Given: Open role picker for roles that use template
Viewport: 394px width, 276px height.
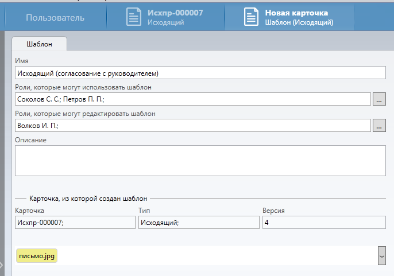Looking at the screenshot, I should (379, 99).
